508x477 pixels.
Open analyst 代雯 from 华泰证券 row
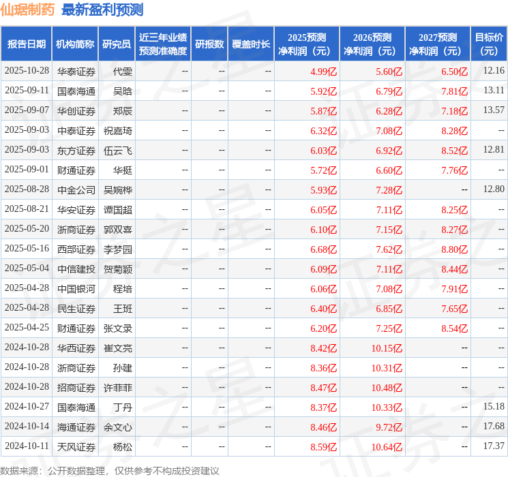pyautogui.click(x=123, y=71)
